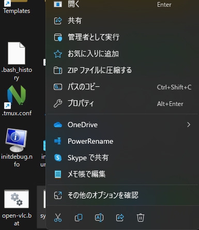The image size is (199, 230).
Task: Select 管理者として実行 menu entry
Action: (x=123, y=37)
